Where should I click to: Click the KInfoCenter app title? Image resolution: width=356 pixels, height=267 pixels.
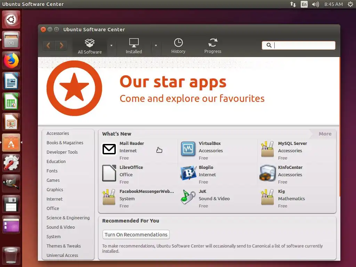click(290, 167)
